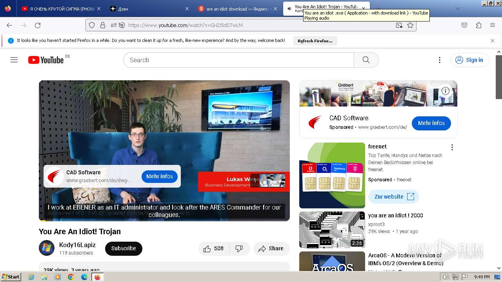Reload the current YouTube page
The width and height of the screenshot is (502, 282).
[x=38, y=25]
